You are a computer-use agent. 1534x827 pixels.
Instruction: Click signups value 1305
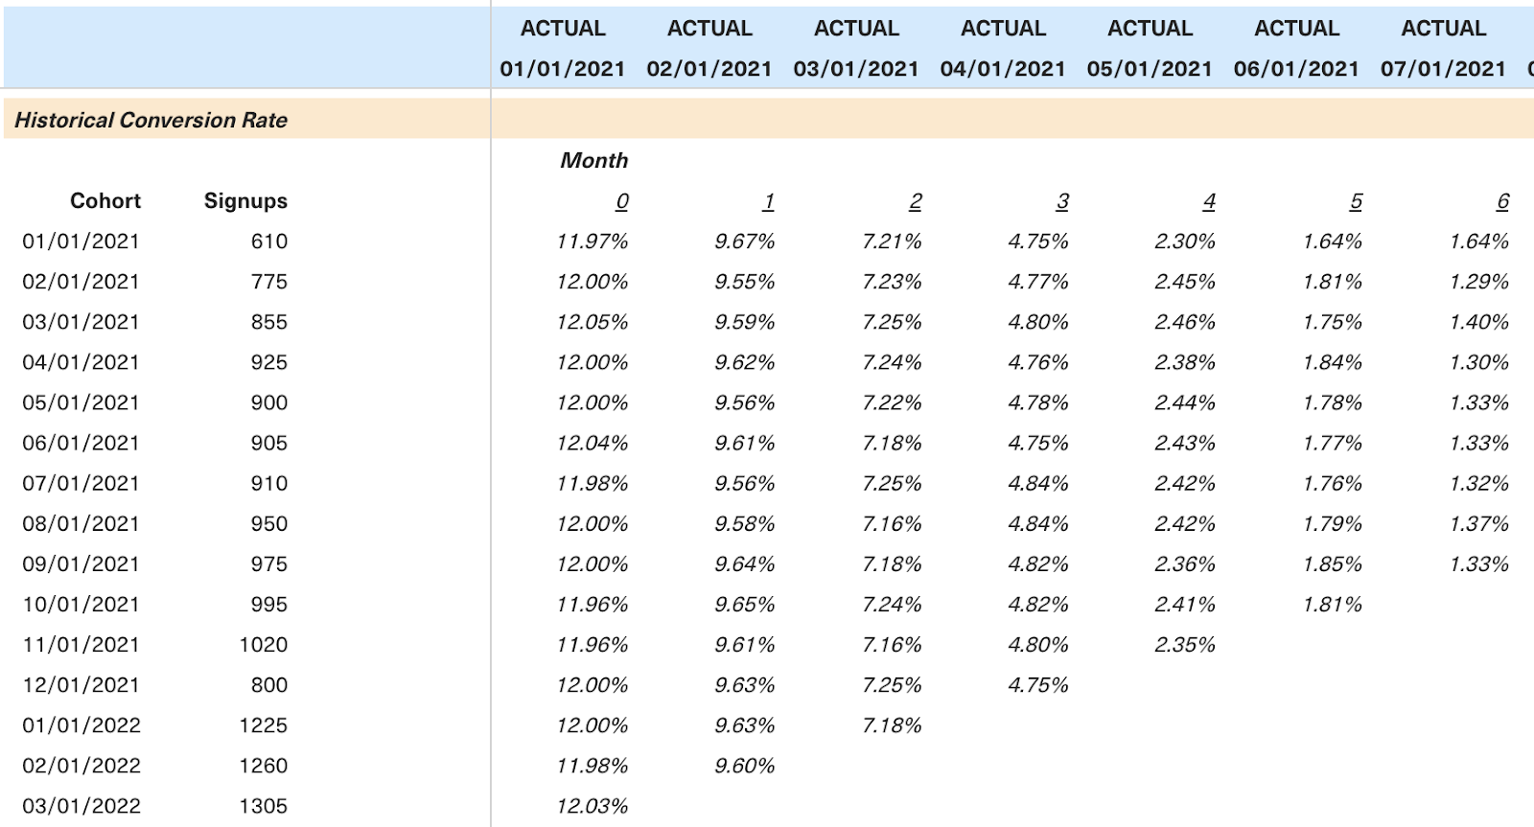coord(264,806)
